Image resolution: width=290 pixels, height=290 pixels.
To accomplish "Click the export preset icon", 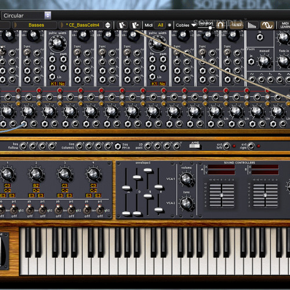I will click(x=135, y=25).
